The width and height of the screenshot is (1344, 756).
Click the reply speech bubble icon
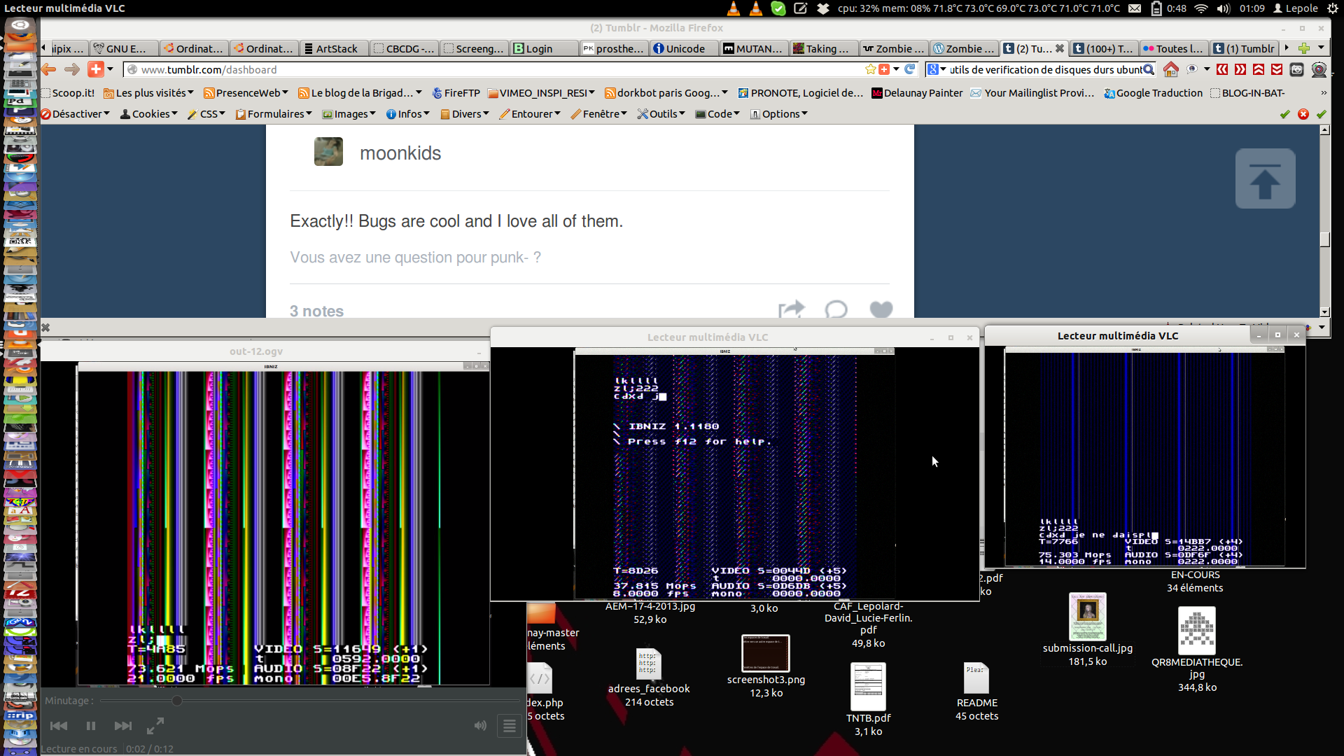point(836,309)
